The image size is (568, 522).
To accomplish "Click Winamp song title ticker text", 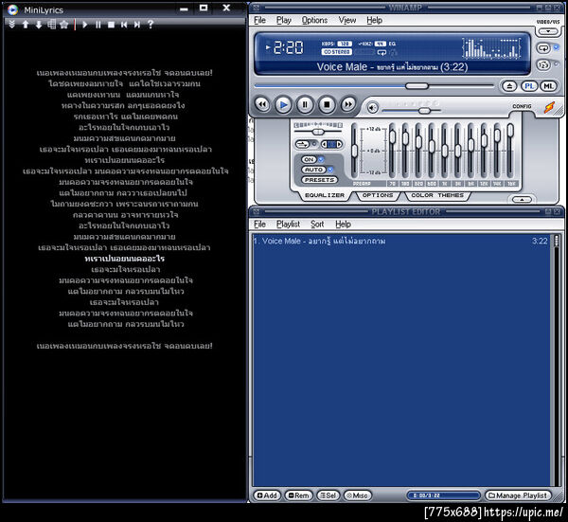I will (392, 67).
